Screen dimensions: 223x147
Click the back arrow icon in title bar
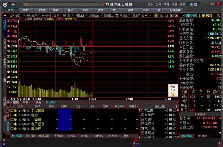(13, 4)
